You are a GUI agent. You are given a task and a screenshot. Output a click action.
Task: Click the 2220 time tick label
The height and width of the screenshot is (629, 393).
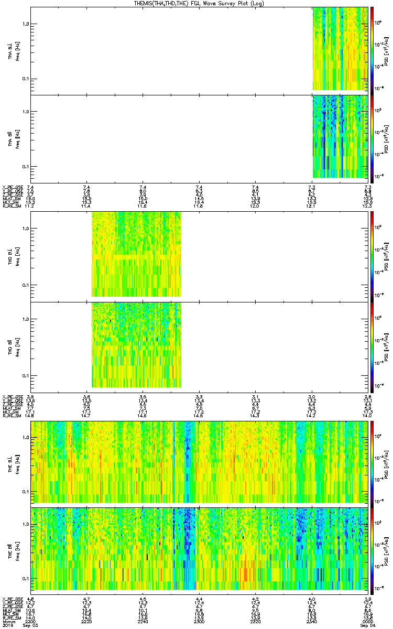coord(86,622)
